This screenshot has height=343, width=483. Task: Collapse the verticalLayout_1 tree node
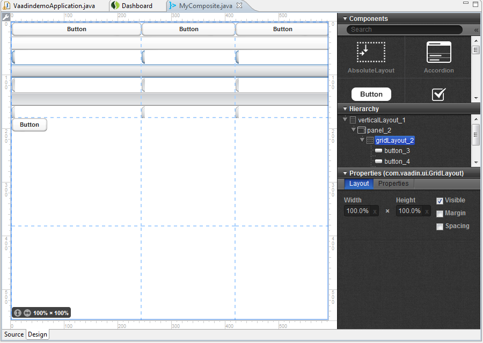345,120
